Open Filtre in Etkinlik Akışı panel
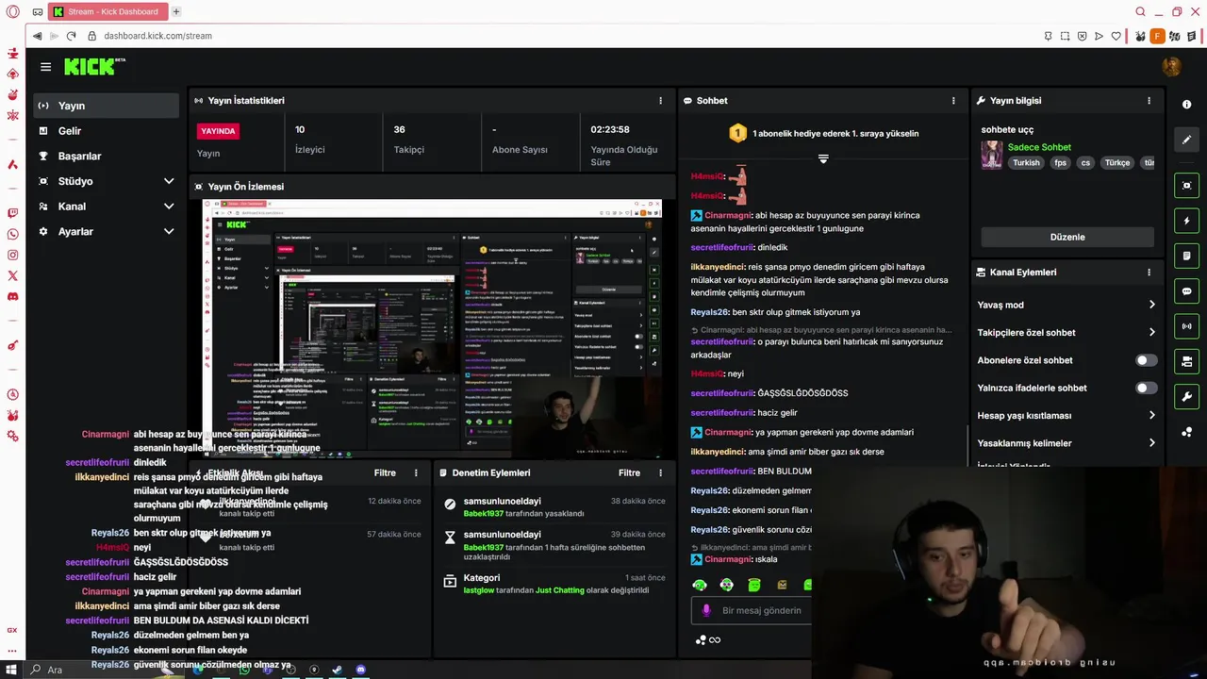Viewport: 1207px width, 679px height. [x=385, y=472]
